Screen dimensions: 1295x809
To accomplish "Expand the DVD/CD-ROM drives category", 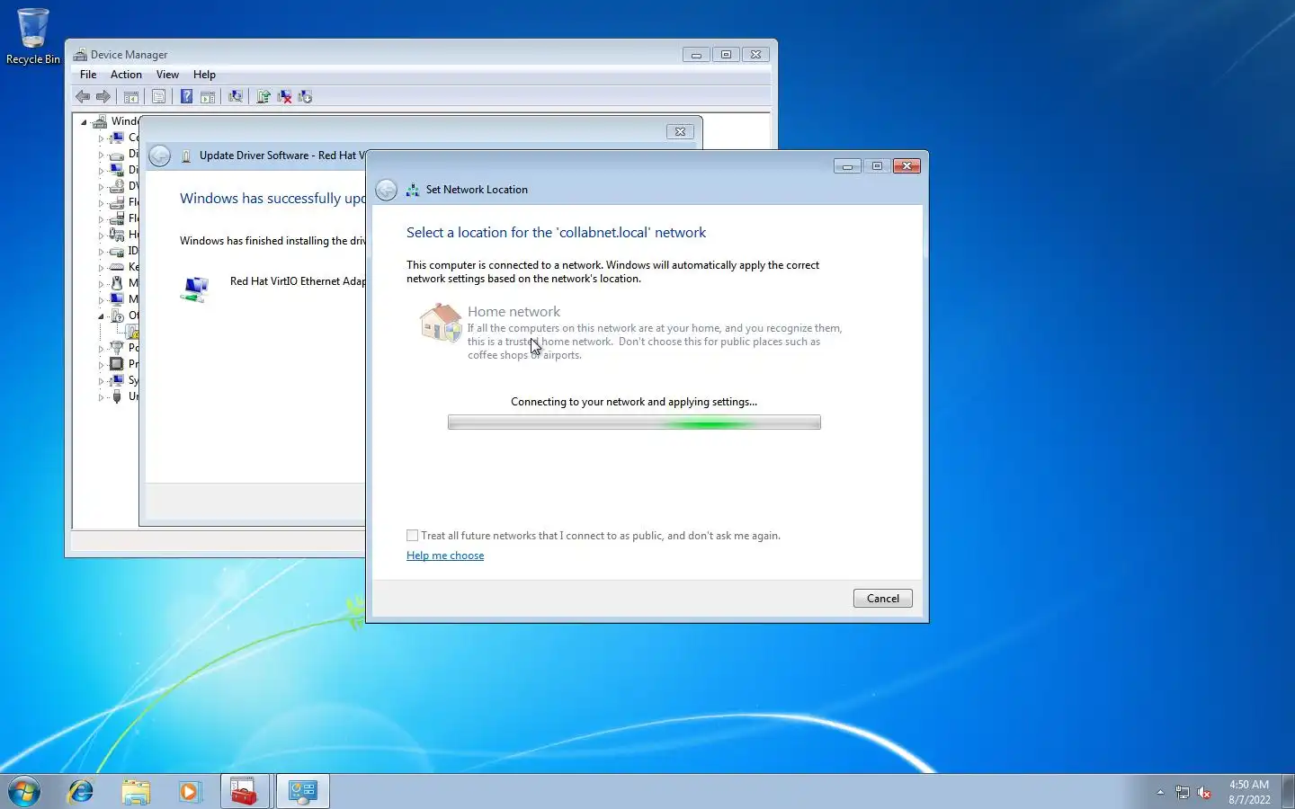I will click(x=101, y=187).
